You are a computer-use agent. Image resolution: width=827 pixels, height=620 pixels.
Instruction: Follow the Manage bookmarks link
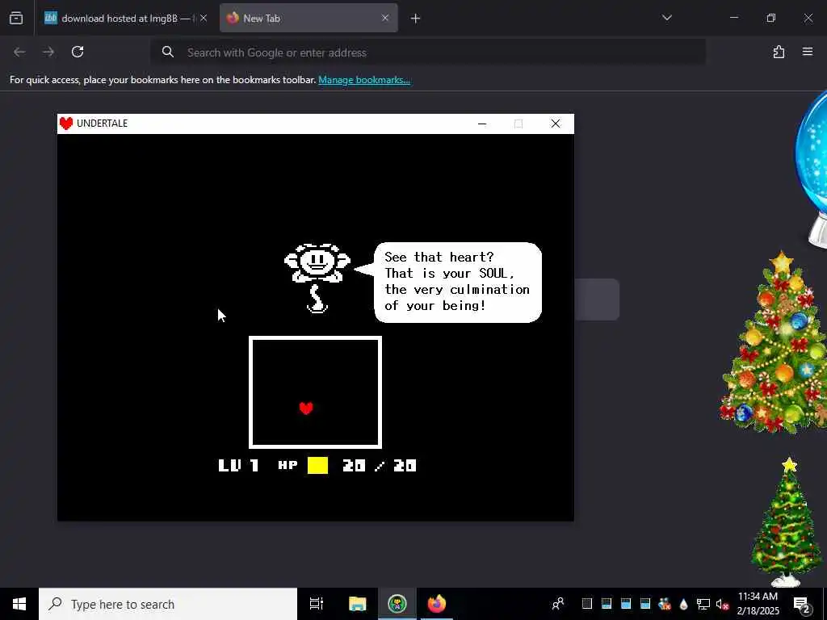tap(364, 80)
